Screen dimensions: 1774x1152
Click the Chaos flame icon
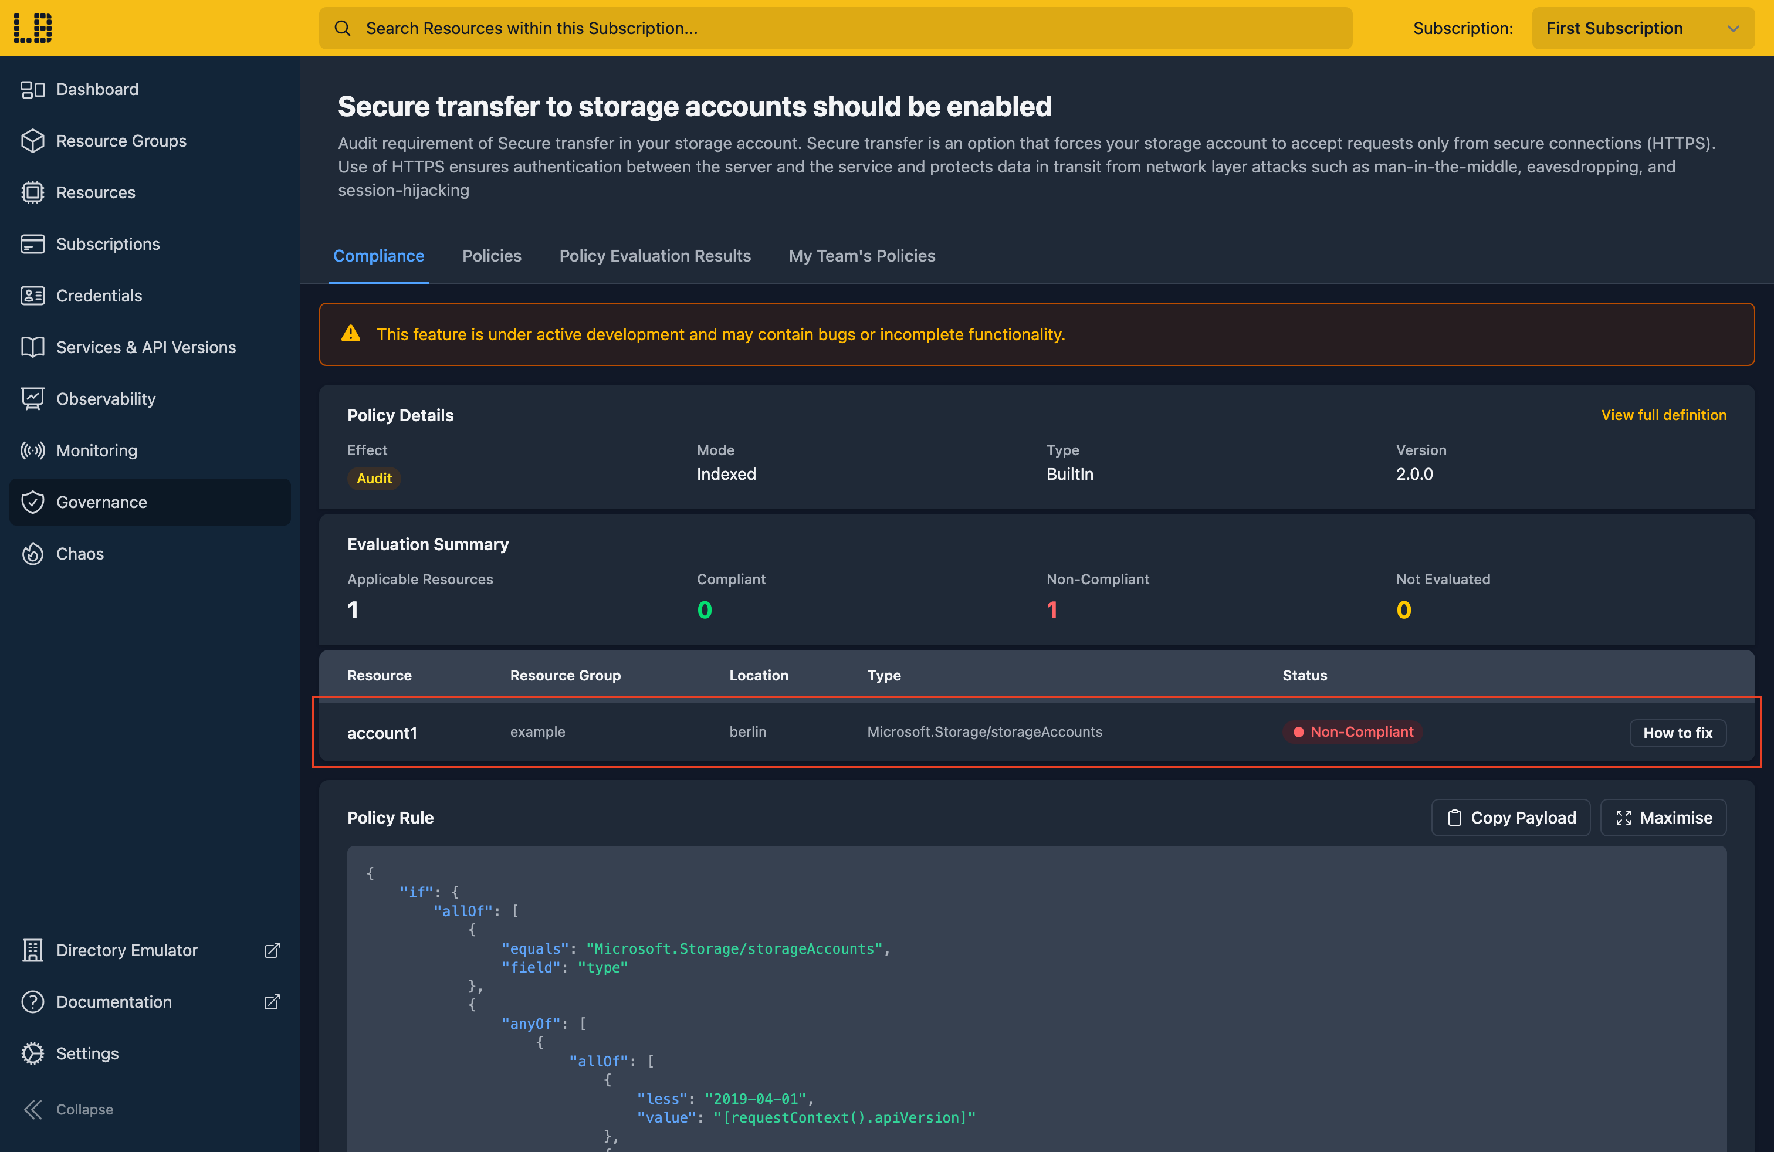pos(33,554)
